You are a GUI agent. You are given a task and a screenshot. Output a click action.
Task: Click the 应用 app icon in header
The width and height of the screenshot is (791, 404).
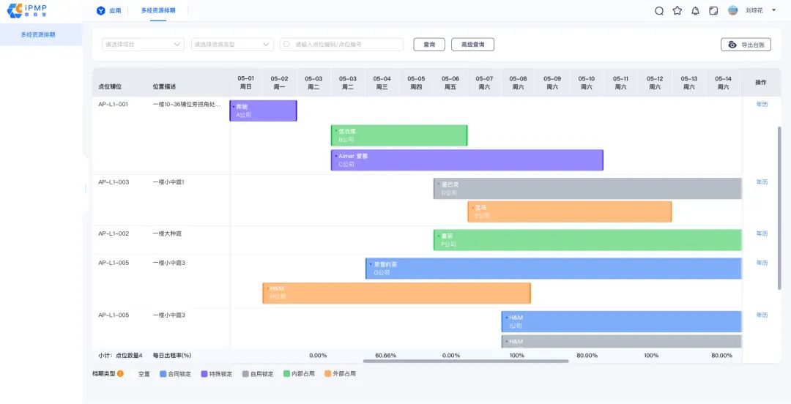click(101, 11)
